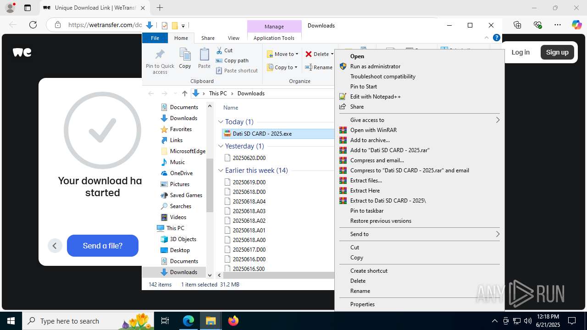Switch to the View ribbon tab
The width and height of the screenshot is (587, 330).
pyautogui.click(x=233, y=38)
